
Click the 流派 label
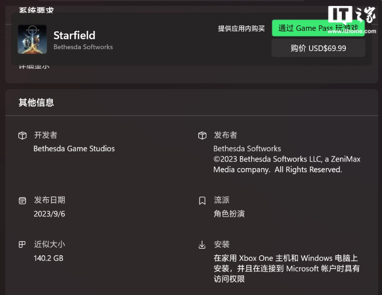pyautogui.click(x=222, y=200)
